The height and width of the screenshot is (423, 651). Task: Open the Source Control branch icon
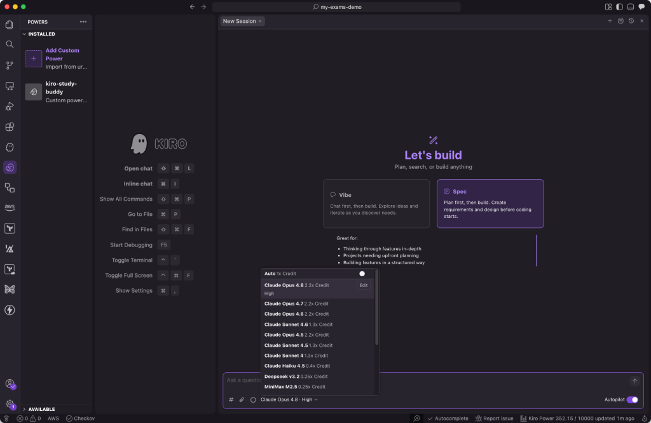point(10,65)
